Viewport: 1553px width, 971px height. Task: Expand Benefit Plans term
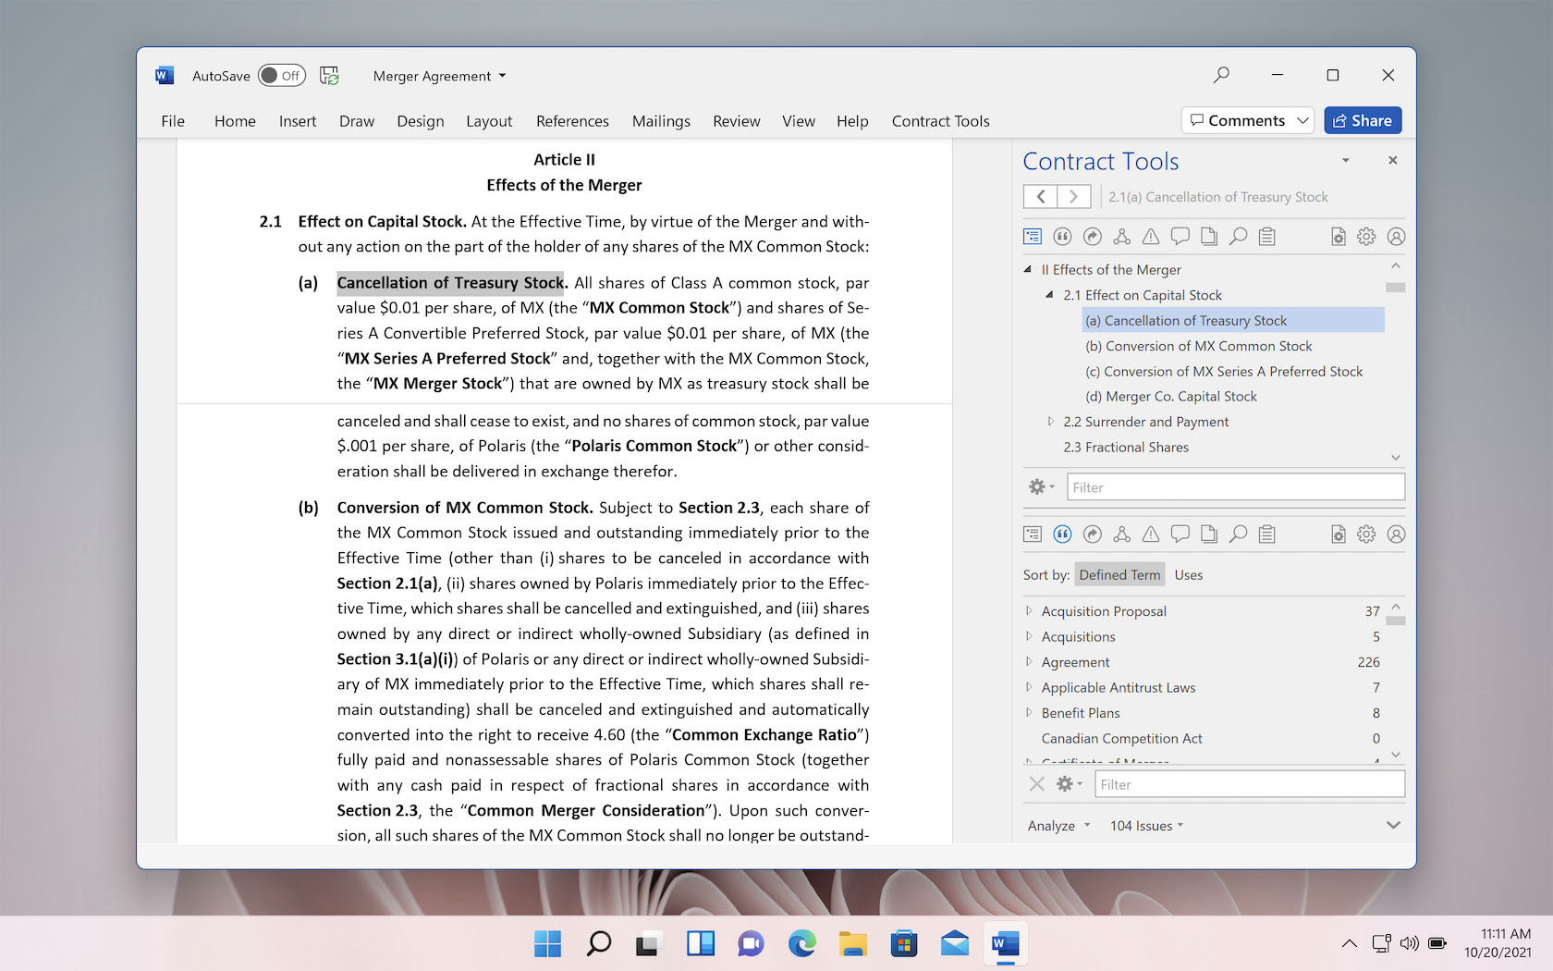1029,713
